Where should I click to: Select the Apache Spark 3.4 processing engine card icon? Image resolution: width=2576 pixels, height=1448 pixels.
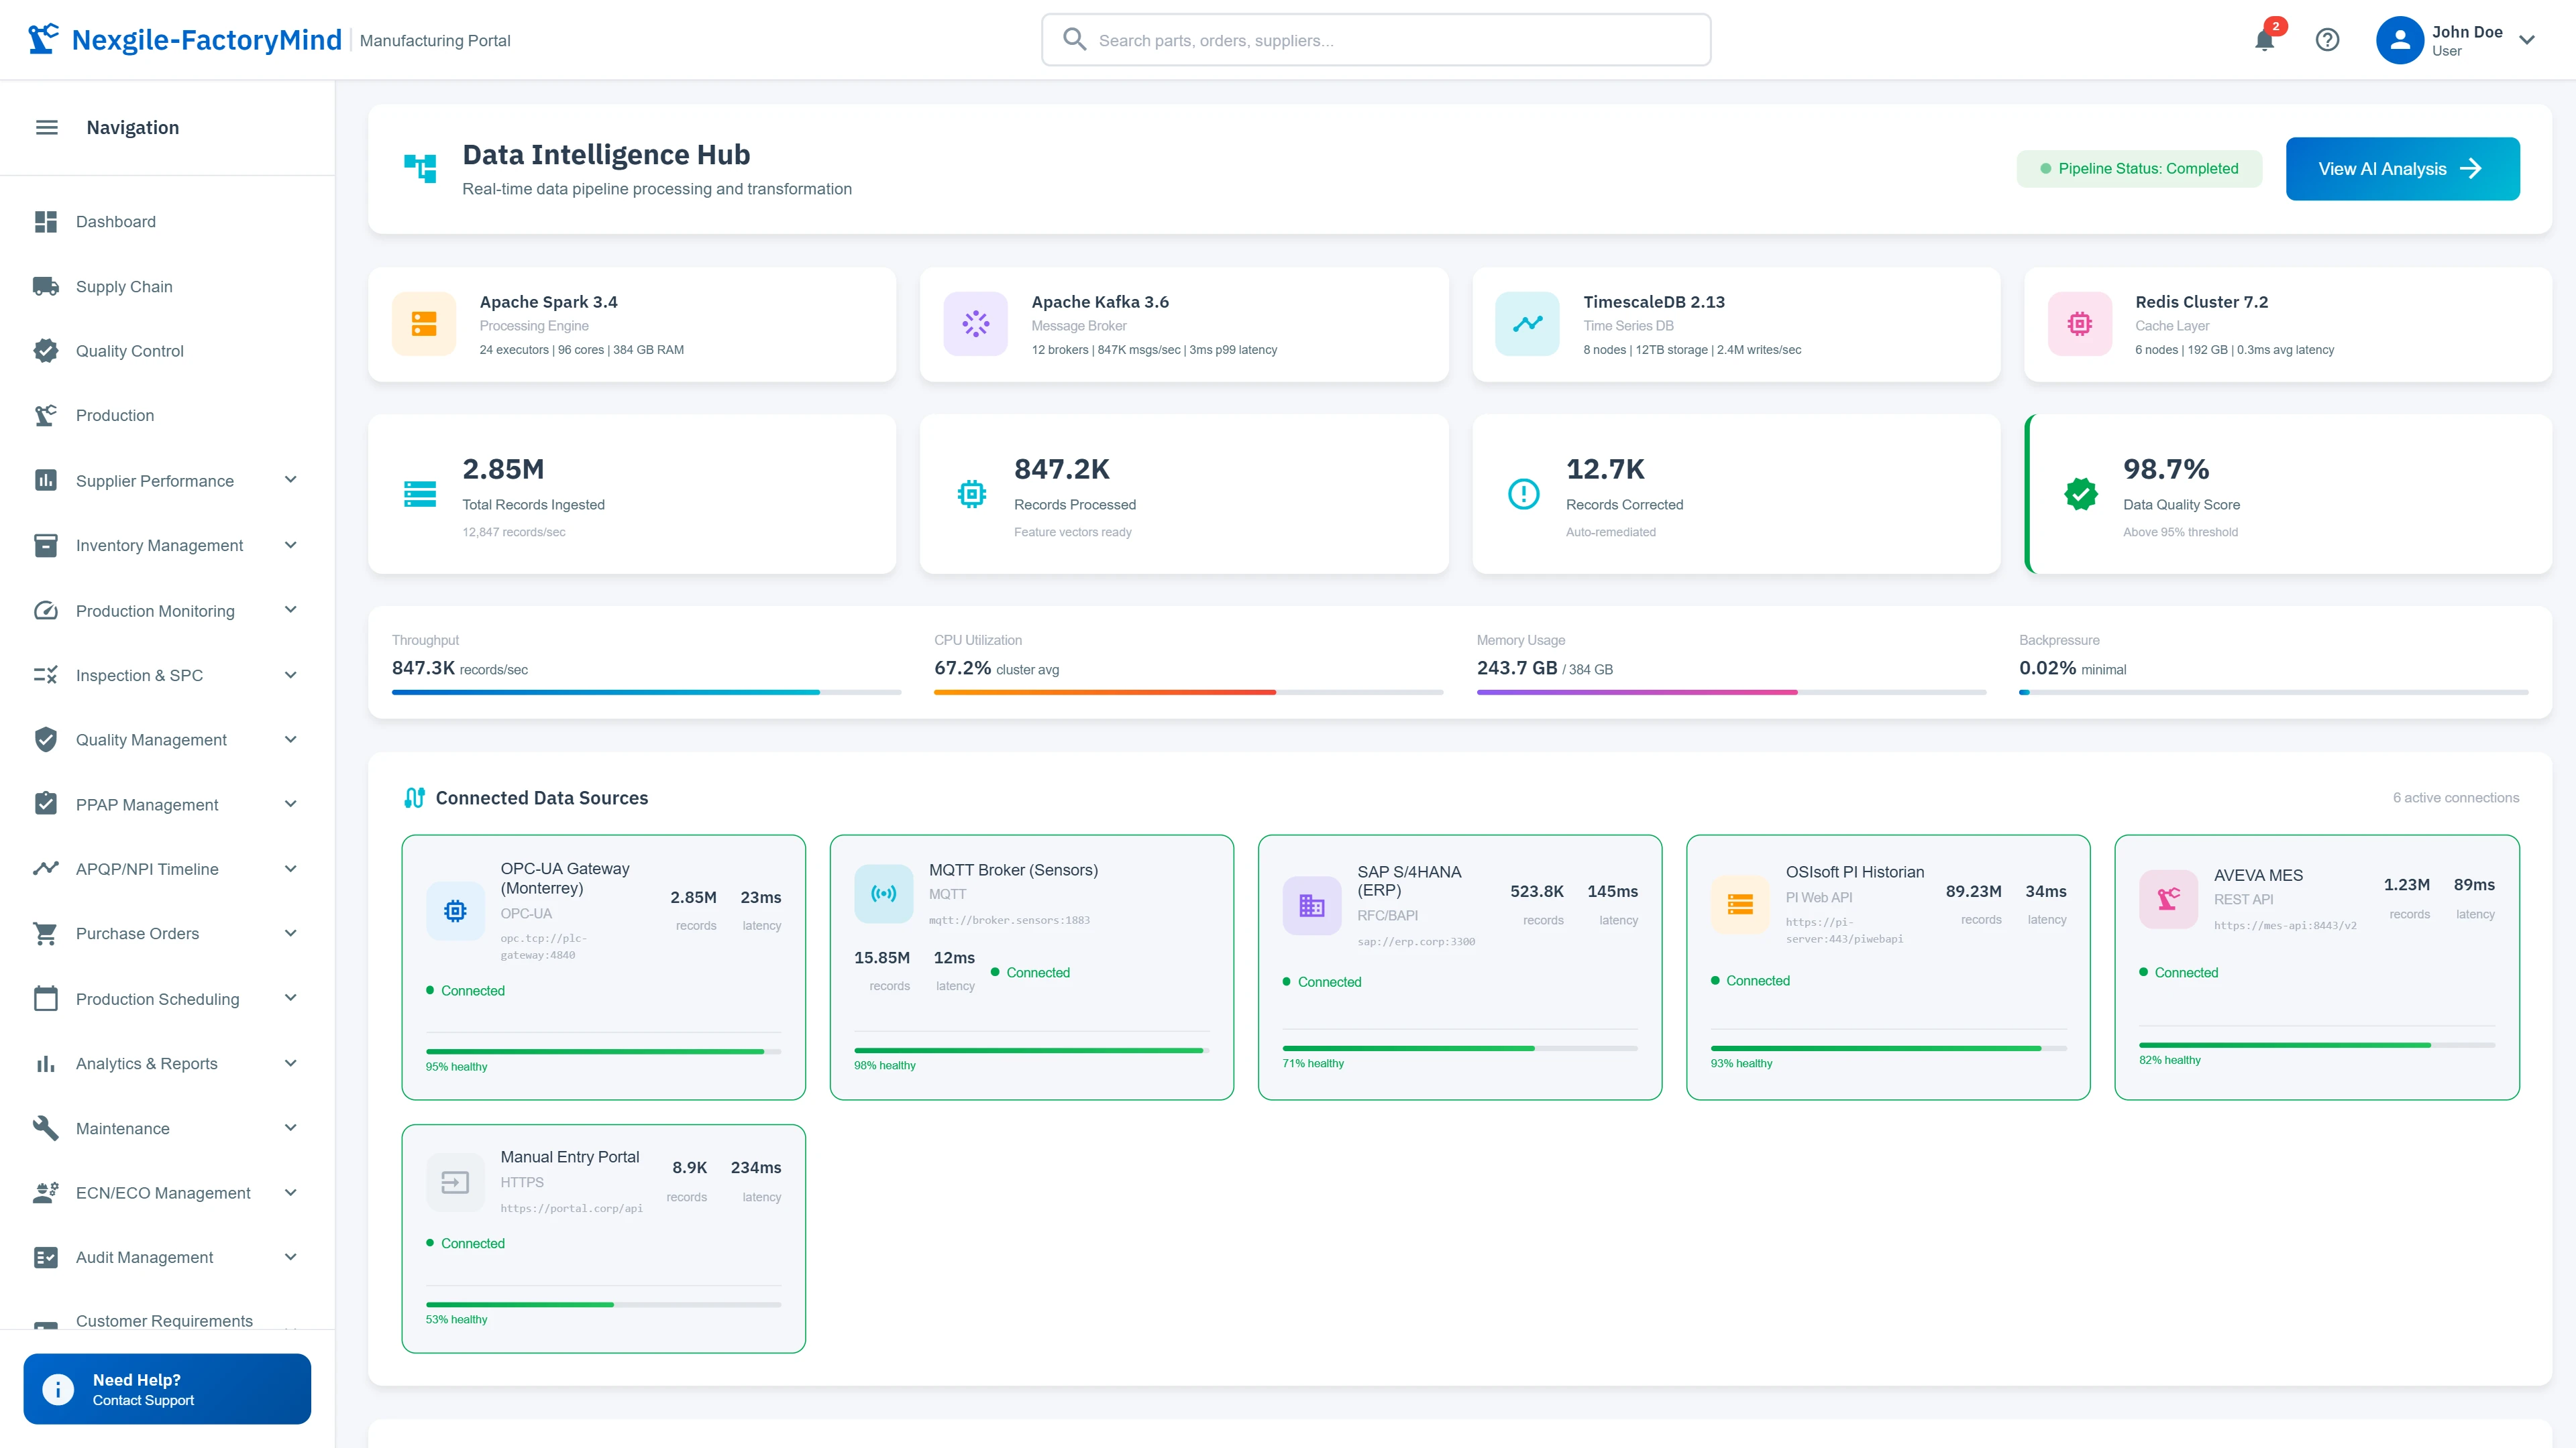[x=424, y=324]
